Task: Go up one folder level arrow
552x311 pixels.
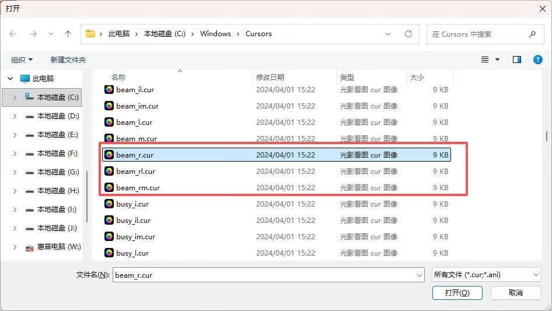Action: coord(68,34)
